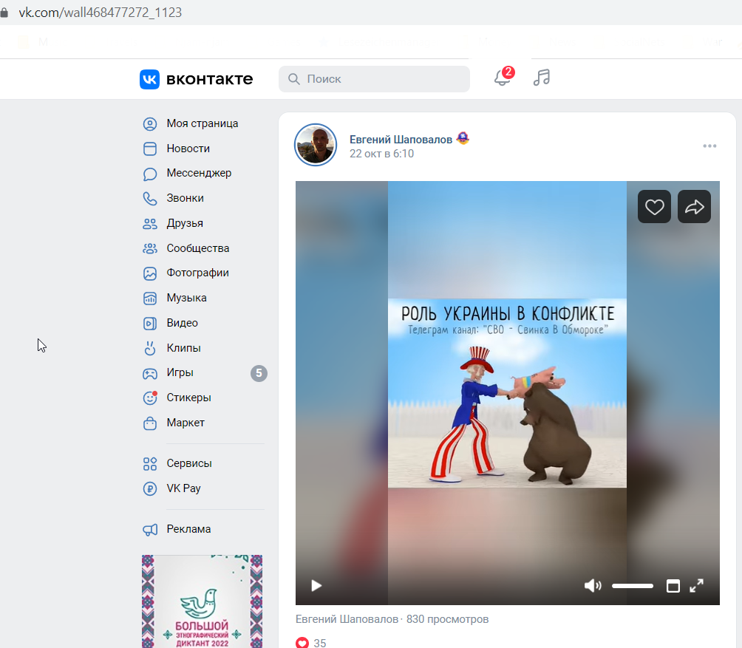This screenshot has height=648, width=742.
Task: Click the Services grid icon
Action: click(x=150, y=464)
